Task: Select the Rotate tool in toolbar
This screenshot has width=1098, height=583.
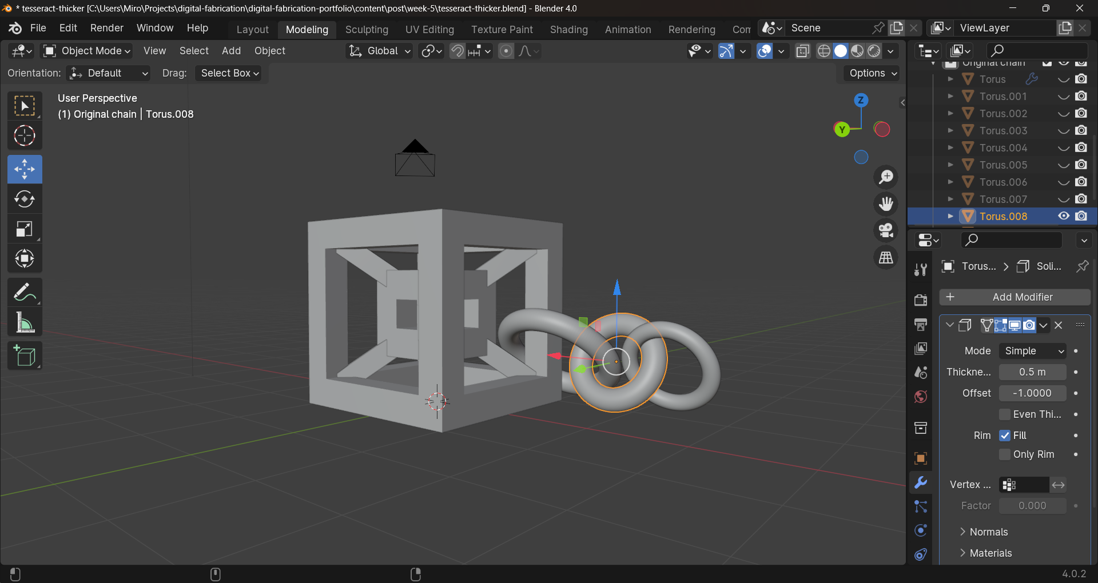Action: [x=25, y=199]
